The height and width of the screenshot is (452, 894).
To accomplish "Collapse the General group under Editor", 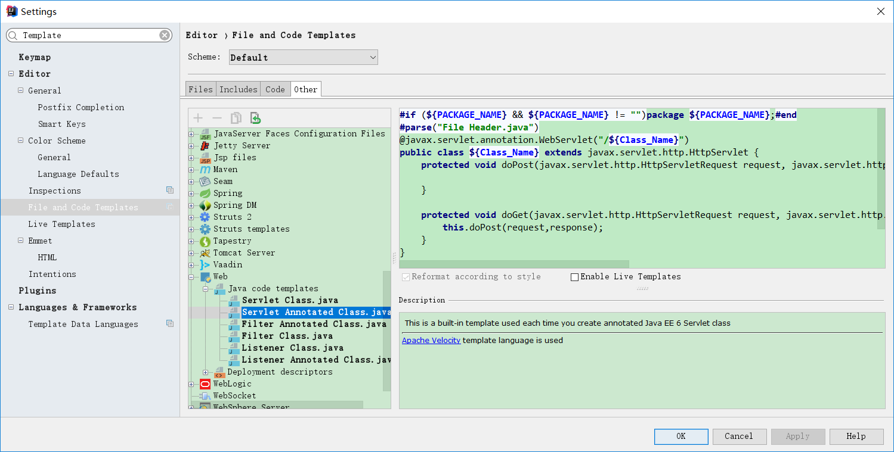I will coord(21,91).
